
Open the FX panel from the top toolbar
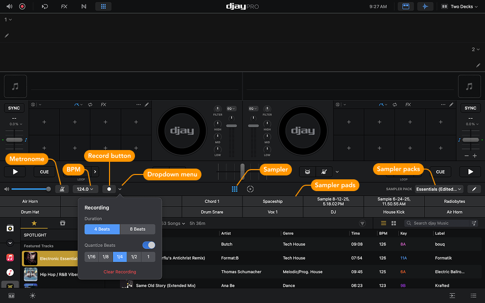coord(64,6)
